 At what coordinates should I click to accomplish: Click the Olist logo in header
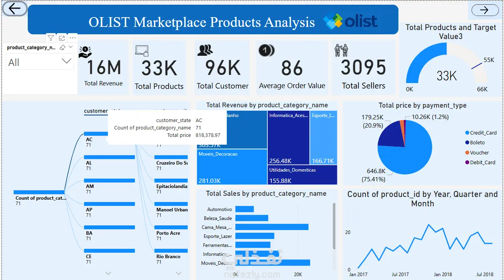350,21
